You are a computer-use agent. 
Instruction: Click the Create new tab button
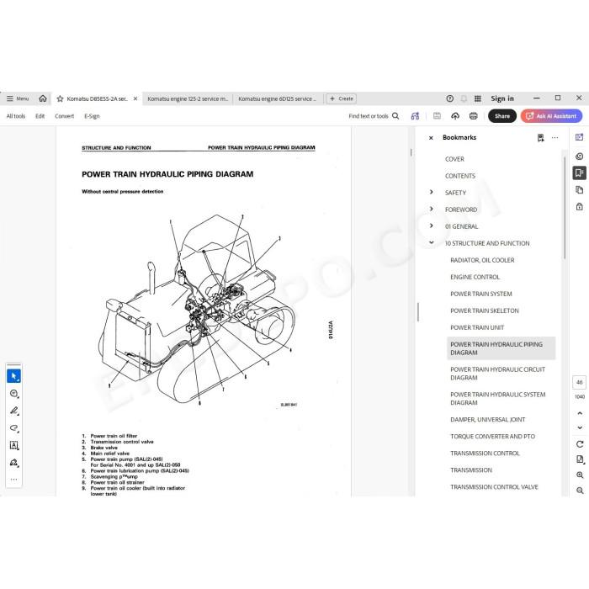pos(341,98)
